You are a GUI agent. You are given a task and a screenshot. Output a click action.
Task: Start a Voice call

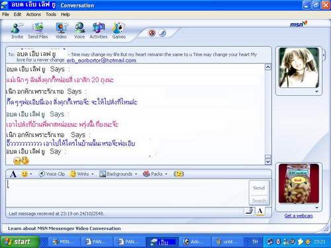click(79, 31)
